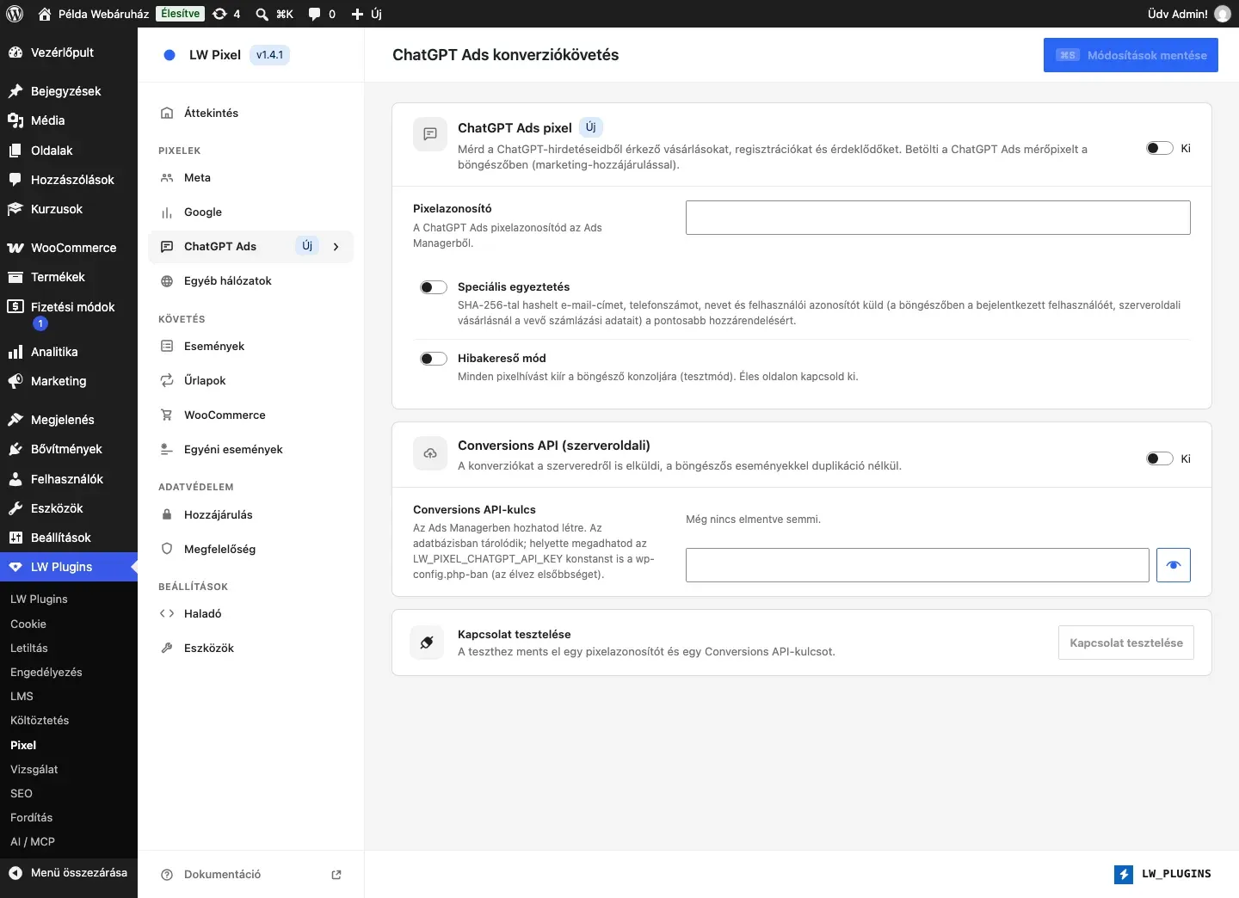Image resolution: width=1239 pixels, height=898 pixels.
Task: Click the Kapcsolat tesztelése button
Action: [1125, 643]
